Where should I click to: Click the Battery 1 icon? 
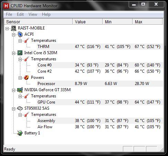tap(20, 133)
